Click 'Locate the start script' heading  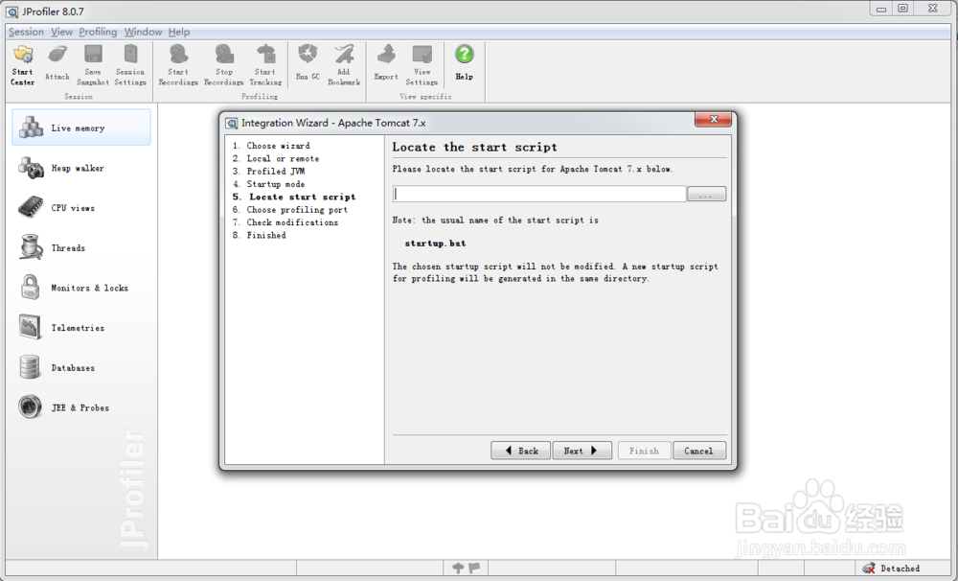[475, 148]
